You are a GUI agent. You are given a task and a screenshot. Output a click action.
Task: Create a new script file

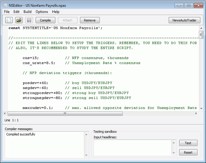[9, 20]
